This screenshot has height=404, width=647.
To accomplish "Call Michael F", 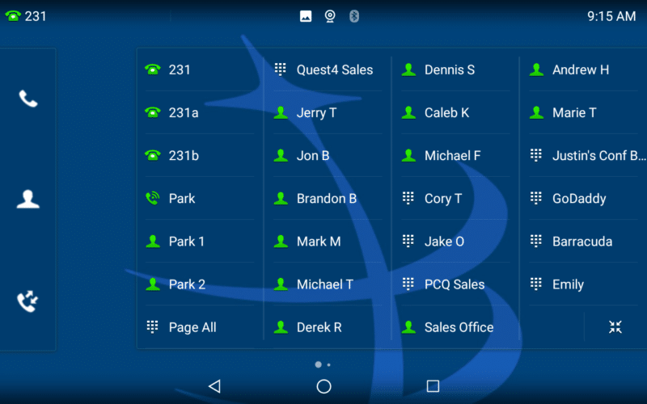I will coord(455,155).
